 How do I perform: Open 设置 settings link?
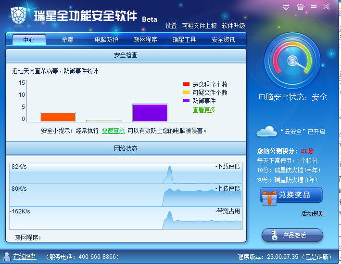[x=171, y=26]
